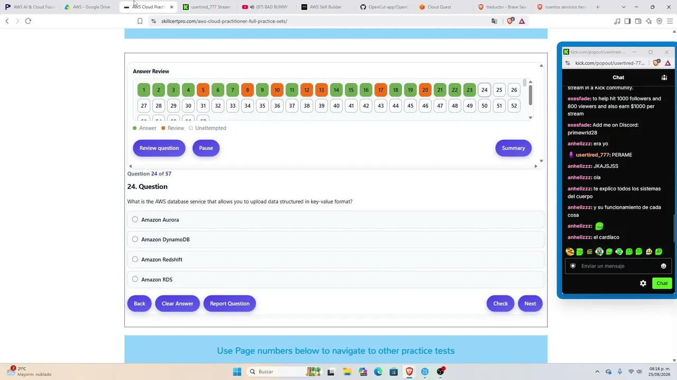Jump to question 24 in answer review
Screen dimensions: 677x380
click(x=484, y=90)
